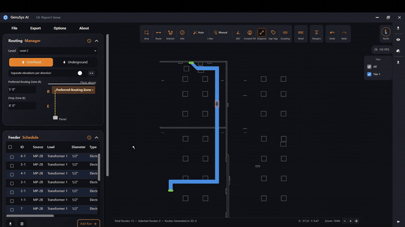Click the 110 FPS indicator
The width and height of the screenshot is (405, 227).
(x=382, y=49)
